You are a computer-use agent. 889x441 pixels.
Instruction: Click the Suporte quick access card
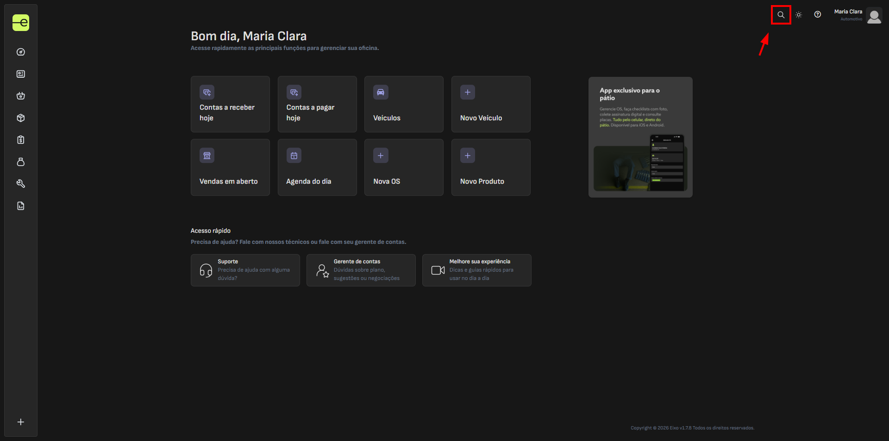(245, 270)
